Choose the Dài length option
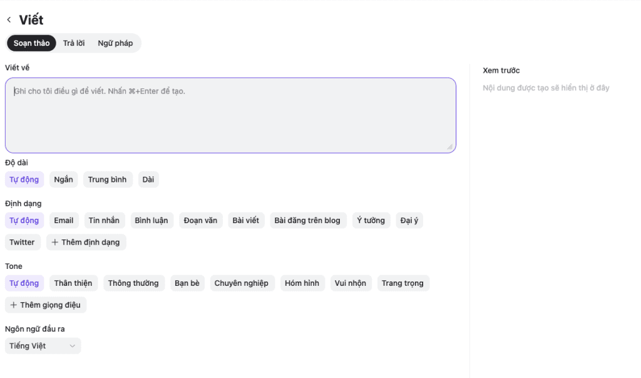Viewport: 641px width, 378px height. (148, 180)
